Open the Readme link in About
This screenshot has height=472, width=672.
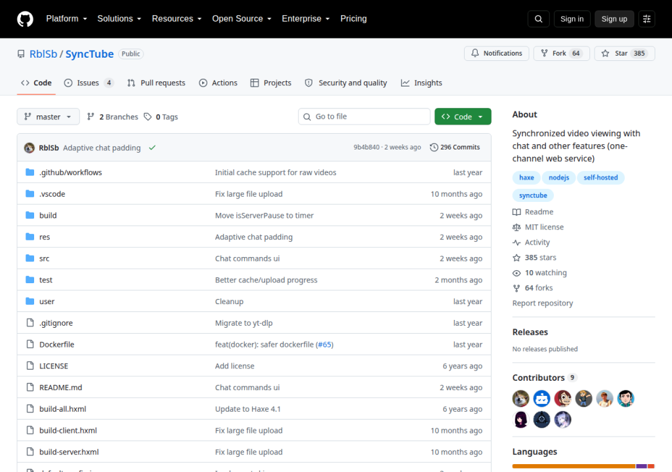(533, 212)
